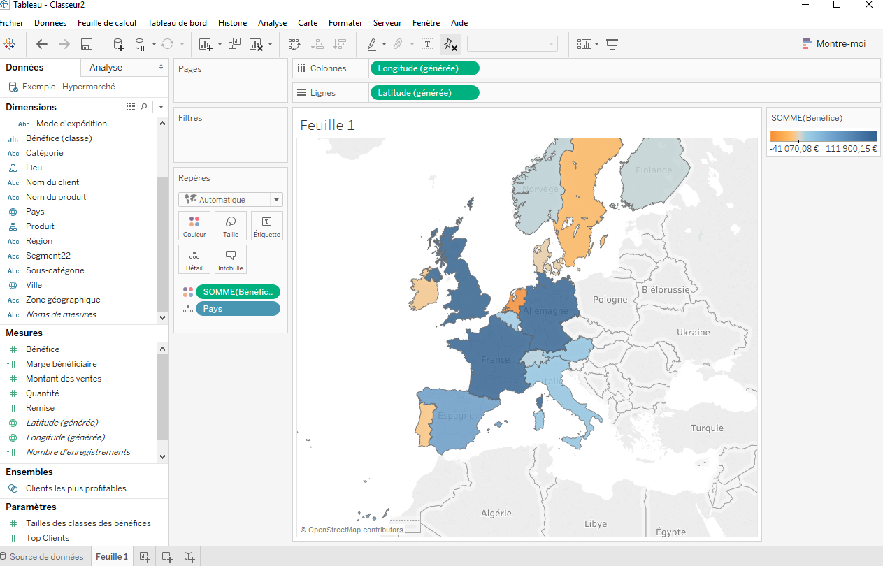Image resolution: width=883 pixels, height=566 pixels.
Task: Switch to the Source de données tab
Action: click(x=42, y=557)
